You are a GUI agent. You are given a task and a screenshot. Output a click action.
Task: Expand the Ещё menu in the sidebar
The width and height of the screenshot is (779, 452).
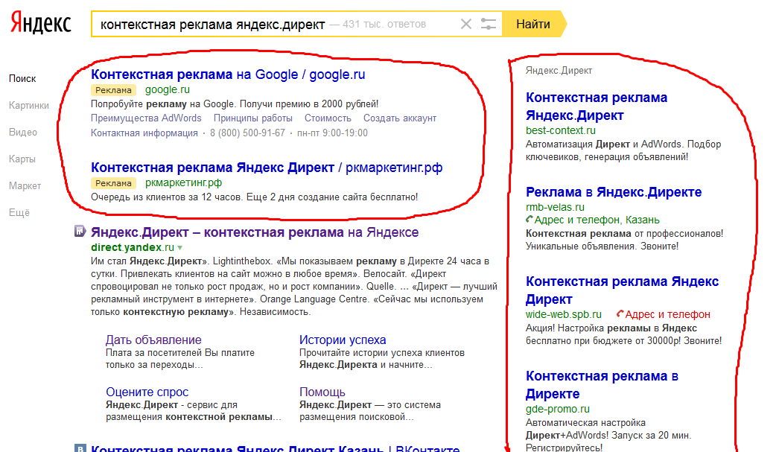click(19, 212)
